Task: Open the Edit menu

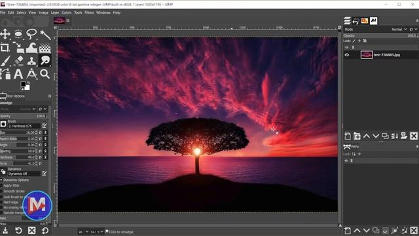Action: click(x=11, y=12)
